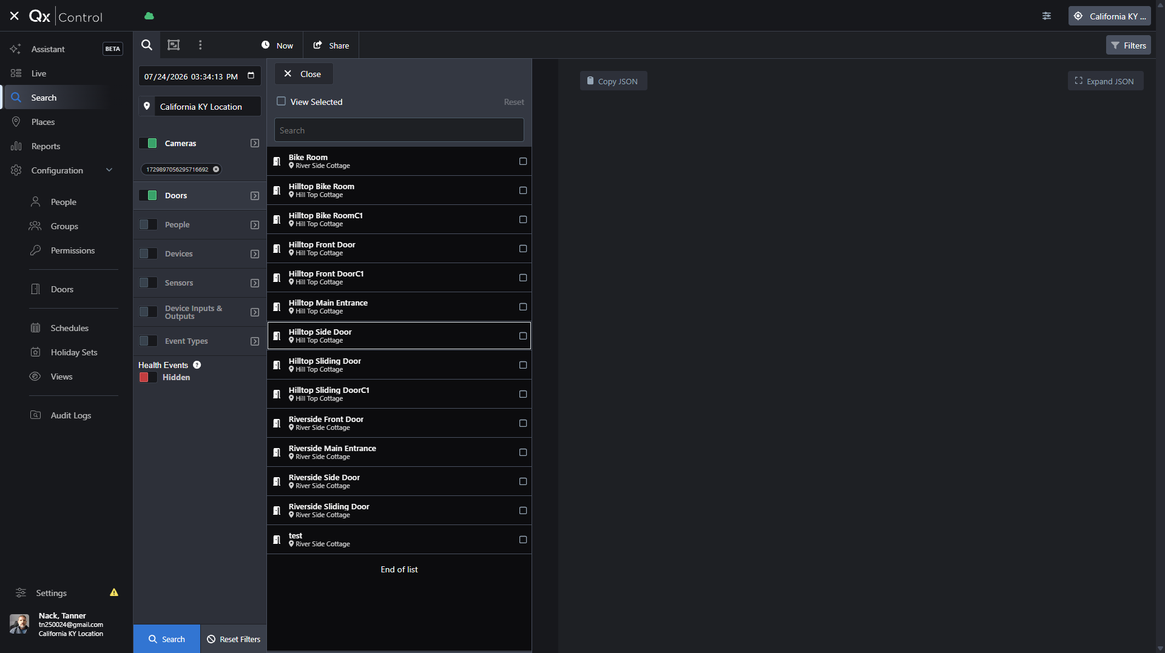Remove the camera ID chip filter

pyautogui.click(x=216, y=169)
